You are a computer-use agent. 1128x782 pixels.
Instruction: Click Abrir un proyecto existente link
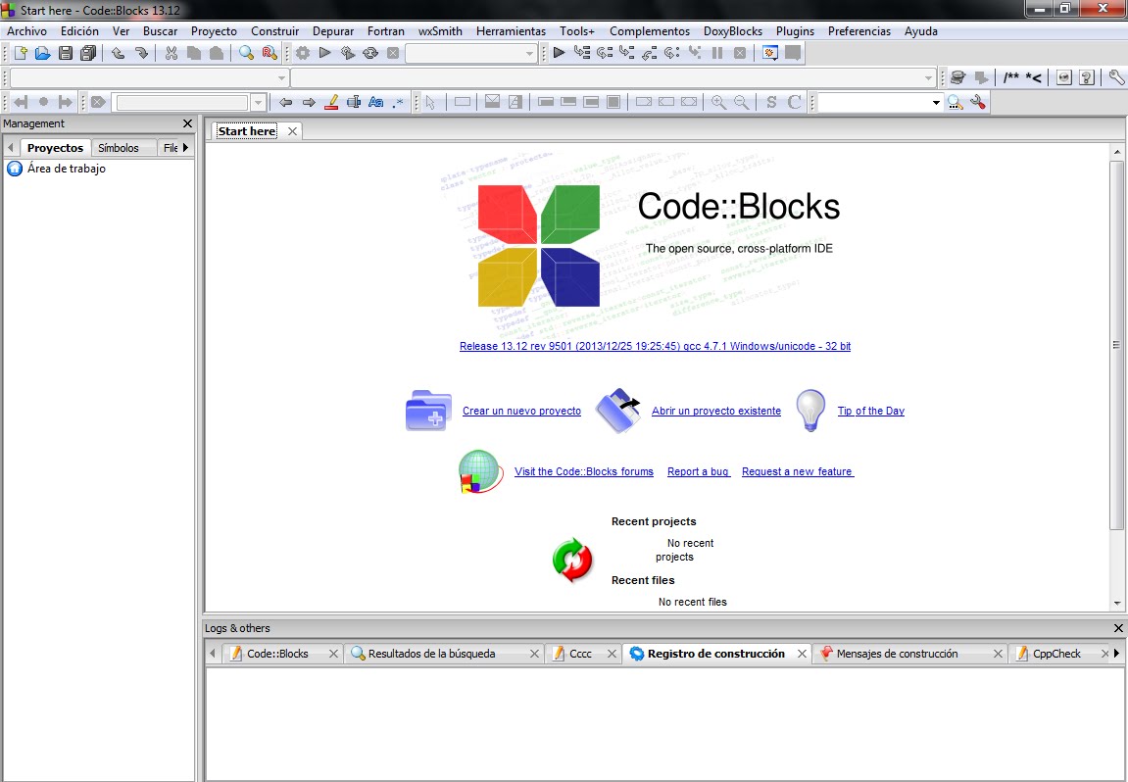pos(715,411)
